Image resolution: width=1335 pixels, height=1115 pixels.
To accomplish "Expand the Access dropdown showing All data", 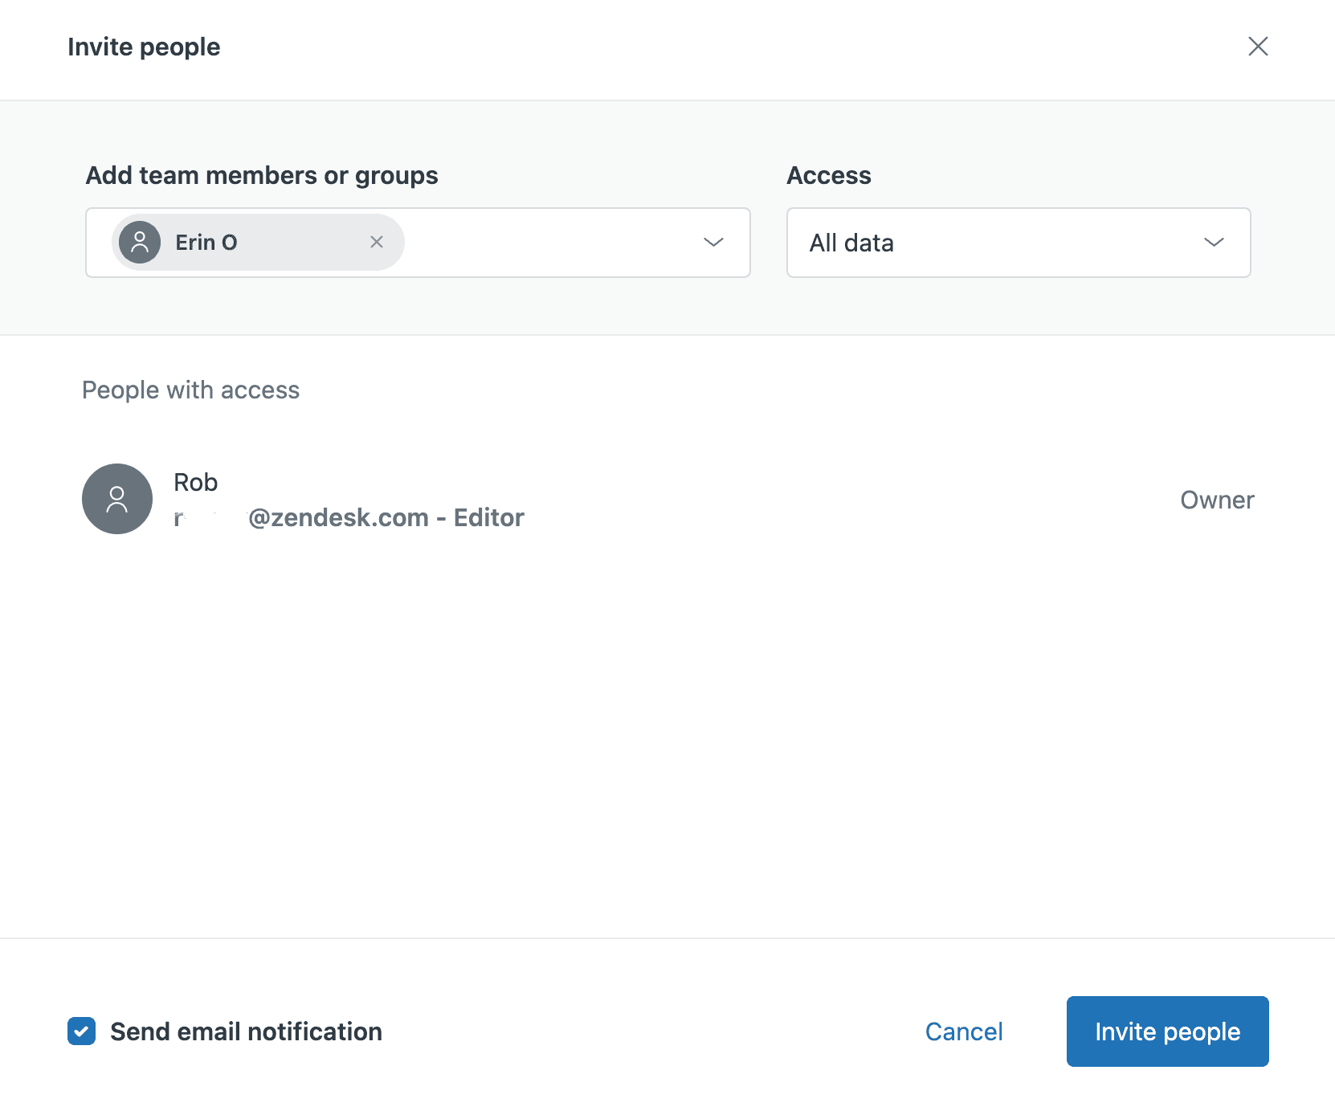I will click(x=1215, y=243).
